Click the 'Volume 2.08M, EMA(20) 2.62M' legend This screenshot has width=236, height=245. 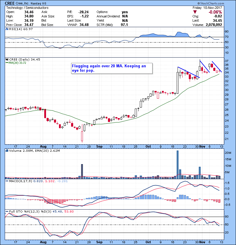[34, 151]
